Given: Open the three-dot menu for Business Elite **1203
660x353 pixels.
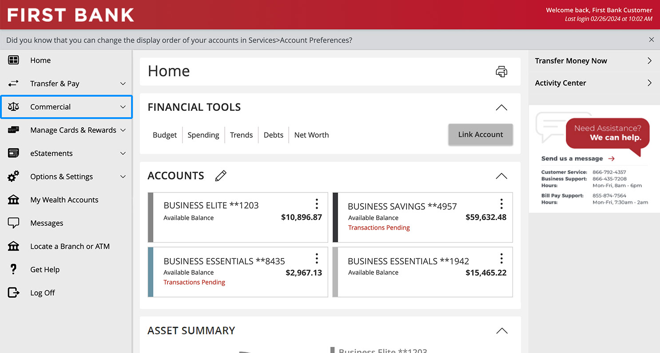Looking at the screenshot, I should coord(317,204).
